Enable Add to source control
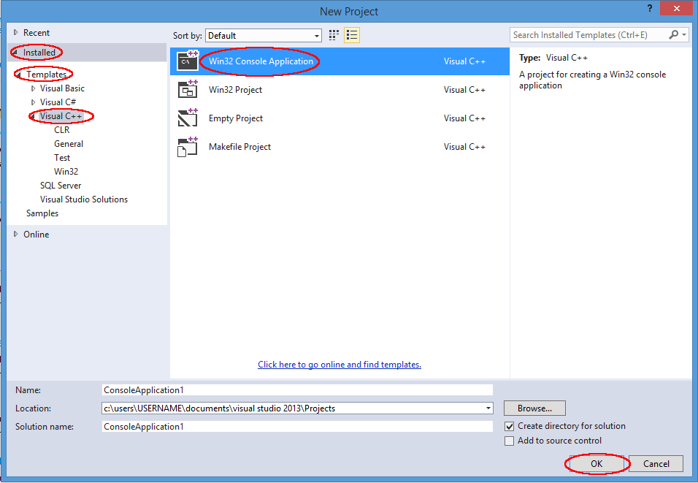 (x=509, y=441)
